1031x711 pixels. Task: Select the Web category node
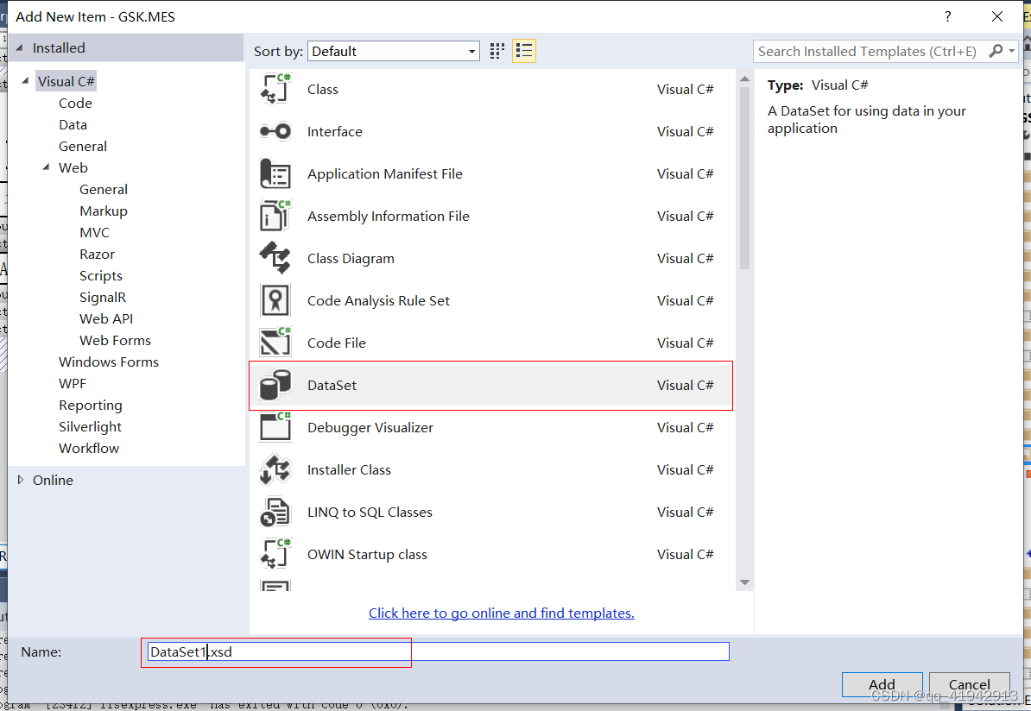pyautogui.click(x=73, y=167)
